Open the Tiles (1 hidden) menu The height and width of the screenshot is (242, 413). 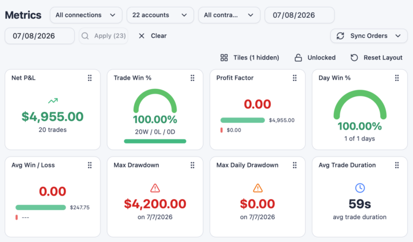pos(250,58)
